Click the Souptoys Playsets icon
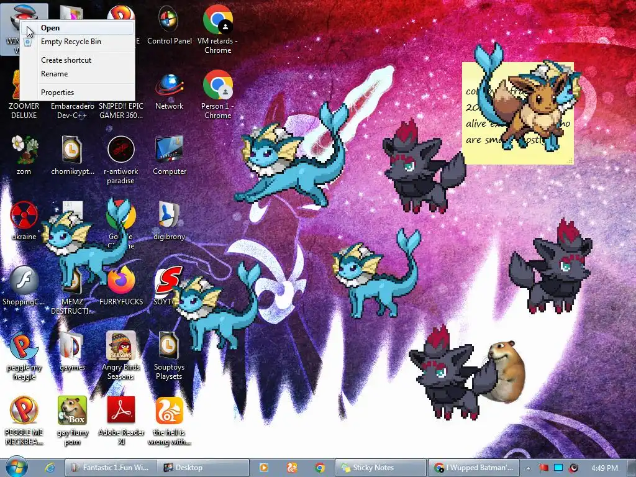636x477 pixels. point(169,356)
